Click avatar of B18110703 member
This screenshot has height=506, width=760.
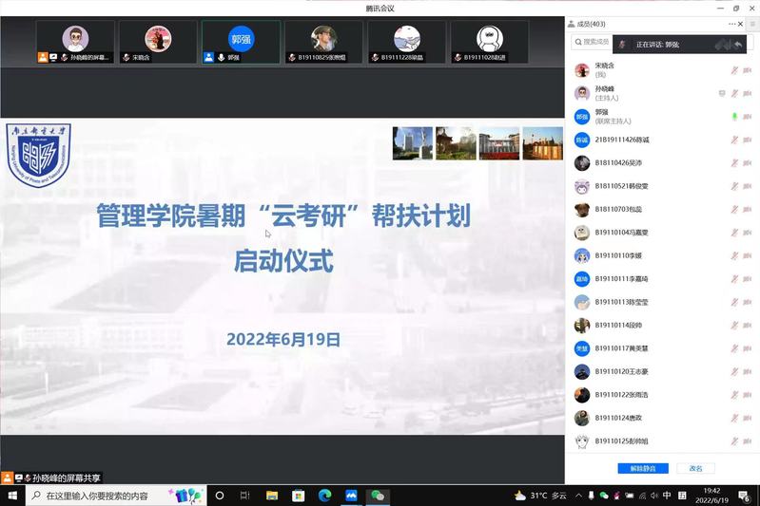pyautogui.click(x=582, y=210)
